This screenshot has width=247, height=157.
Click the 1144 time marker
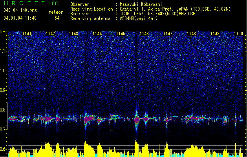[97, 34]
